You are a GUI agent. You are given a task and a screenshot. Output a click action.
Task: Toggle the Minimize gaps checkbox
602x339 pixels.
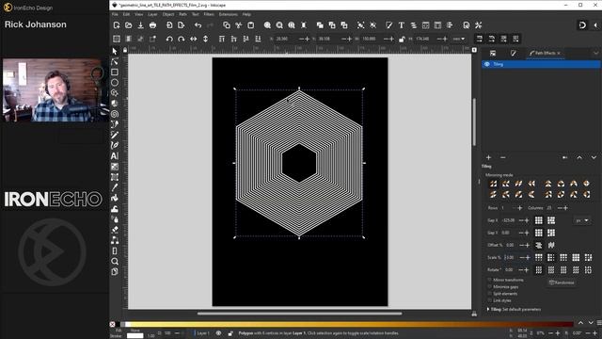coord(489,286)
